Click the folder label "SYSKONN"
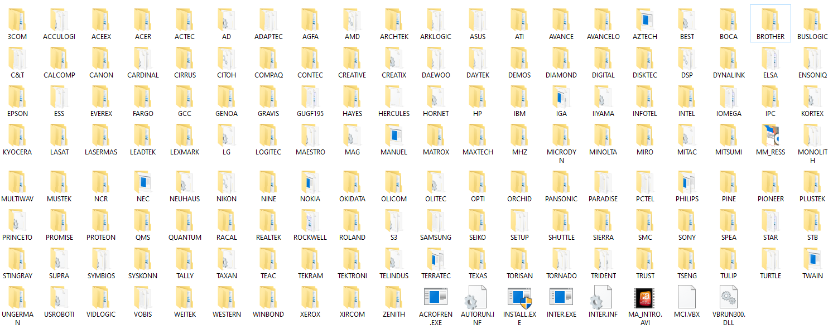 (x=143, y=276)
